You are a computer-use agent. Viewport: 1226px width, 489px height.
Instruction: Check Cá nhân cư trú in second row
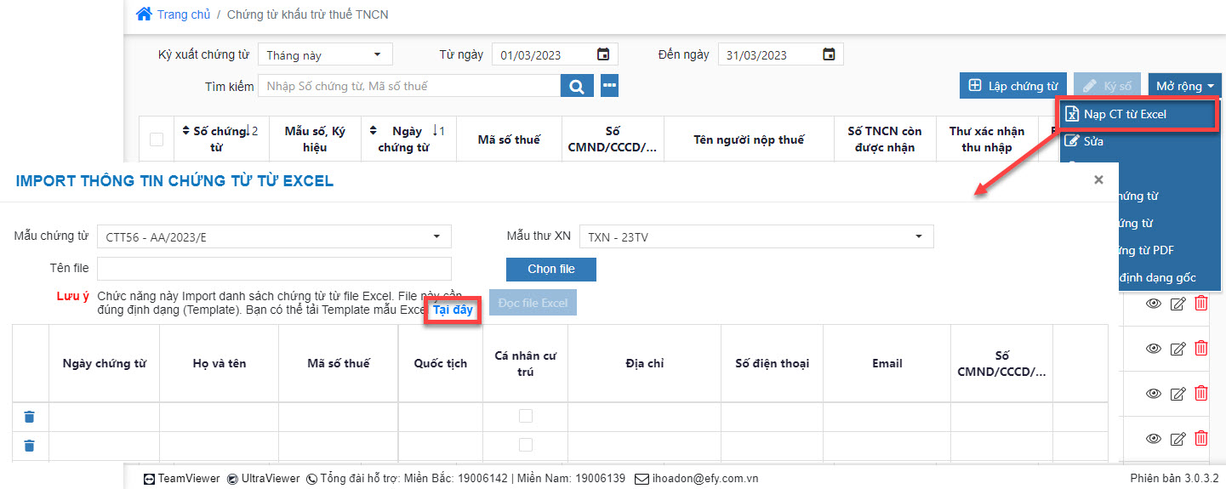pyautogui.click(x=526, y=445)
